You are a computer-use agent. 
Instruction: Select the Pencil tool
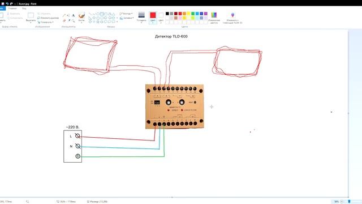tap(64, 15)
